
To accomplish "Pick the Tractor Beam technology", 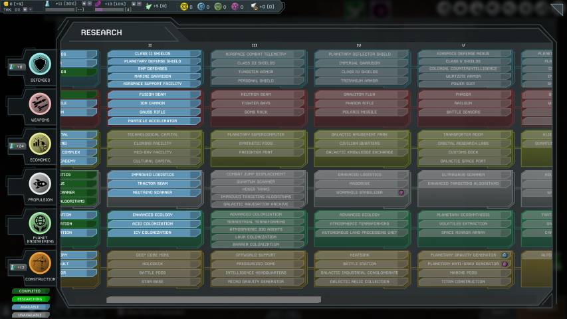I will pyautogui.click(x=154, y=183).
